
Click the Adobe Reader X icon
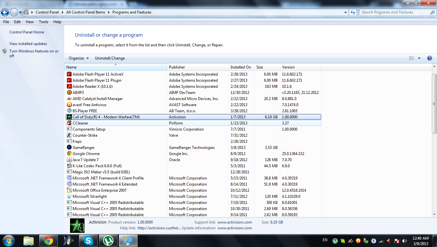tap(69, 87)
